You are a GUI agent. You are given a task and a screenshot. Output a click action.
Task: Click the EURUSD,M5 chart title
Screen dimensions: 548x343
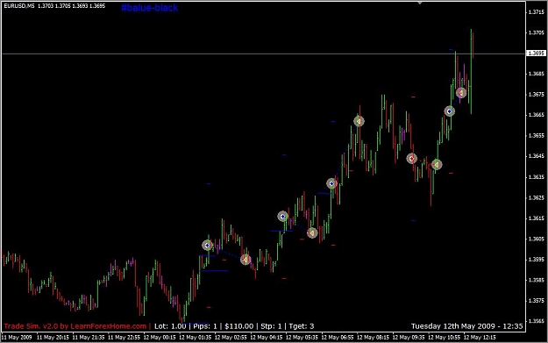19,6
